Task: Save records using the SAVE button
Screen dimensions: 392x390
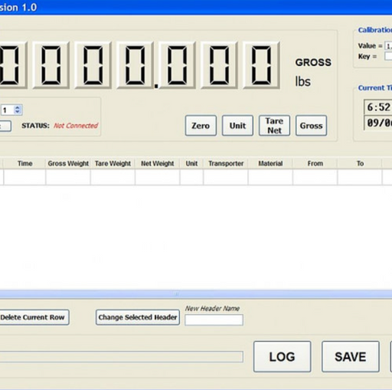Action: click(x=351, y=356)
